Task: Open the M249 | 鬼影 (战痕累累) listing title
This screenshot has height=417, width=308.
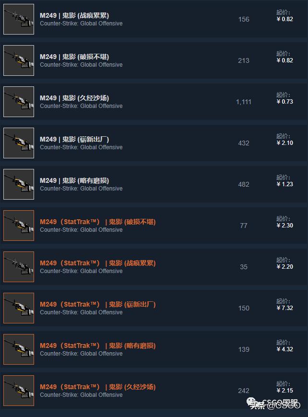Action: (x=74, y=15)
